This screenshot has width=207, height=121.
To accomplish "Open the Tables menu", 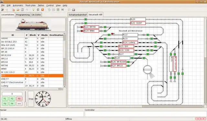I will click(x=41, y=5).
